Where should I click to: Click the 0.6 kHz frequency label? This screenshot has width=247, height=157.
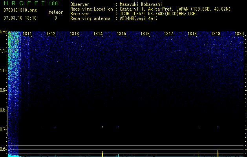tap(3, 149)
